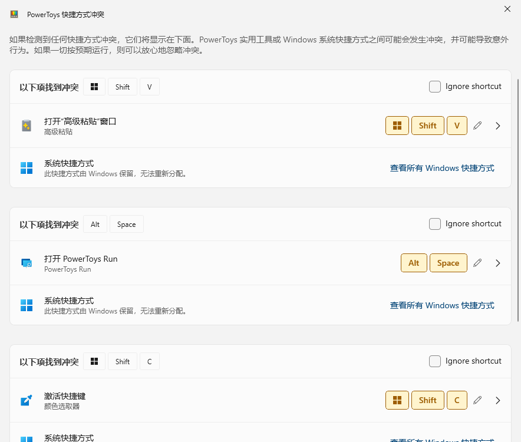Click the 打开"高级粘贴"窗口 row title

coord(80,121)
